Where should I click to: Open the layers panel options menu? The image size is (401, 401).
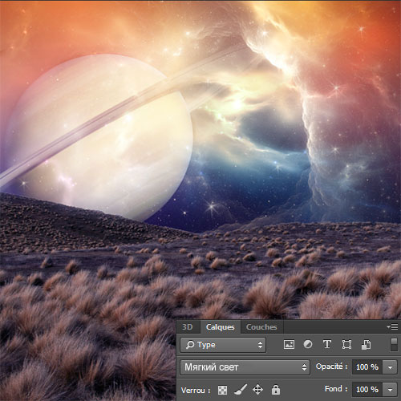click(x=392, y=326)
